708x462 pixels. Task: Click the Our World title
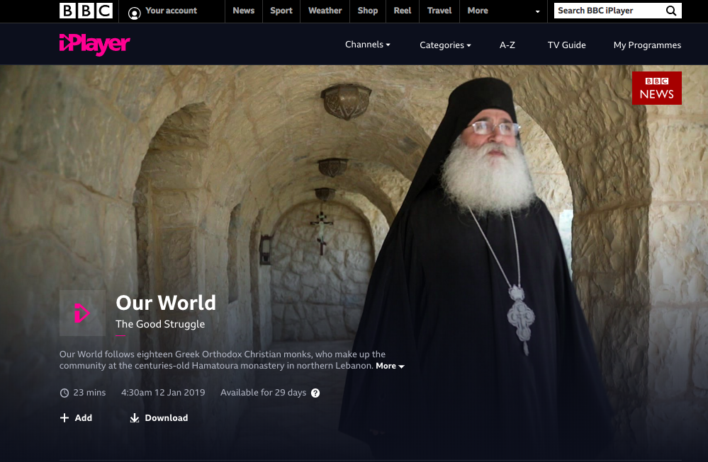pyautogui.click(x=166, y=303)
